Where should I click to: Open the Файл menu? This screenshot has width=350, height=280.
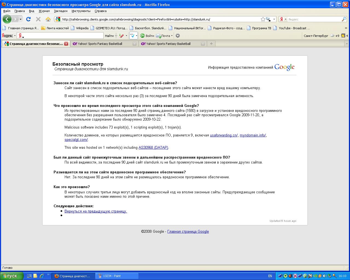point(7,11)
